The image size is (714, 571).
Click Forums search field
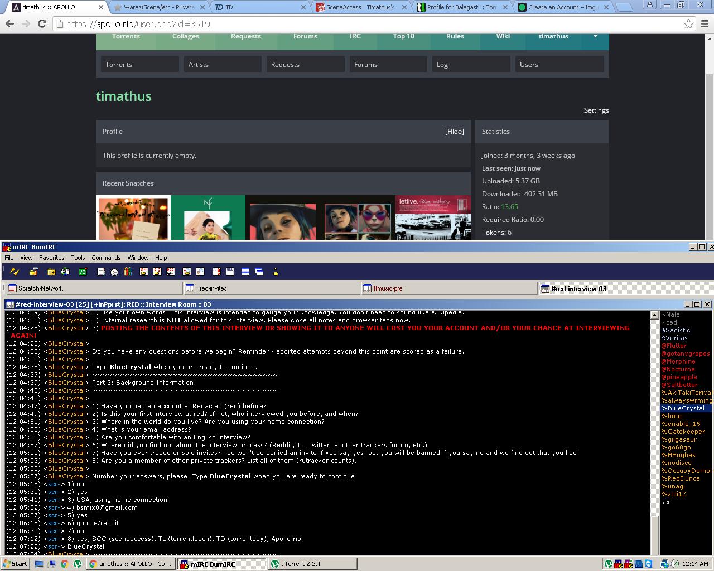click(388, 65)
